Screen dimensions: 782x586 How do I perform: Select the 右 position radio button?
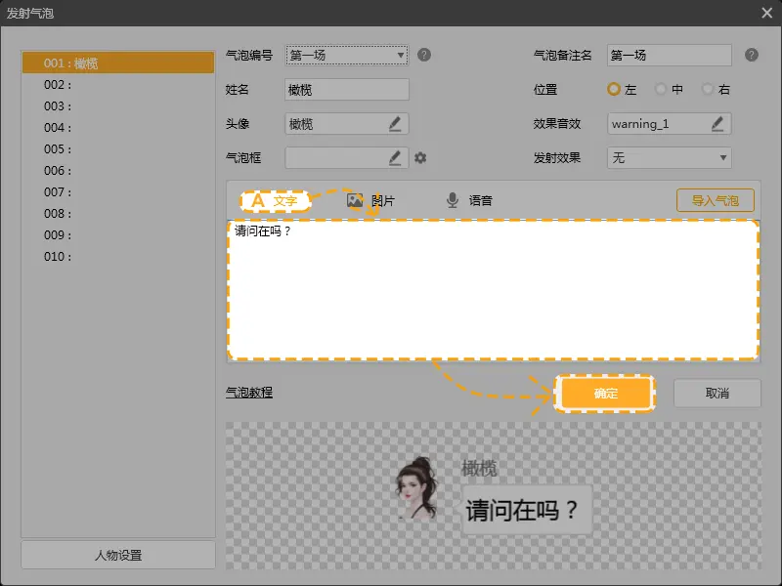tap(709, 89)
